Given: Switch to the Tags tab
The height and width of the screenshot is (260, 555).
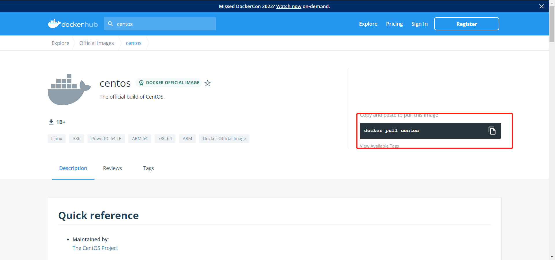Looking at the screenshot, I should 148,168.
